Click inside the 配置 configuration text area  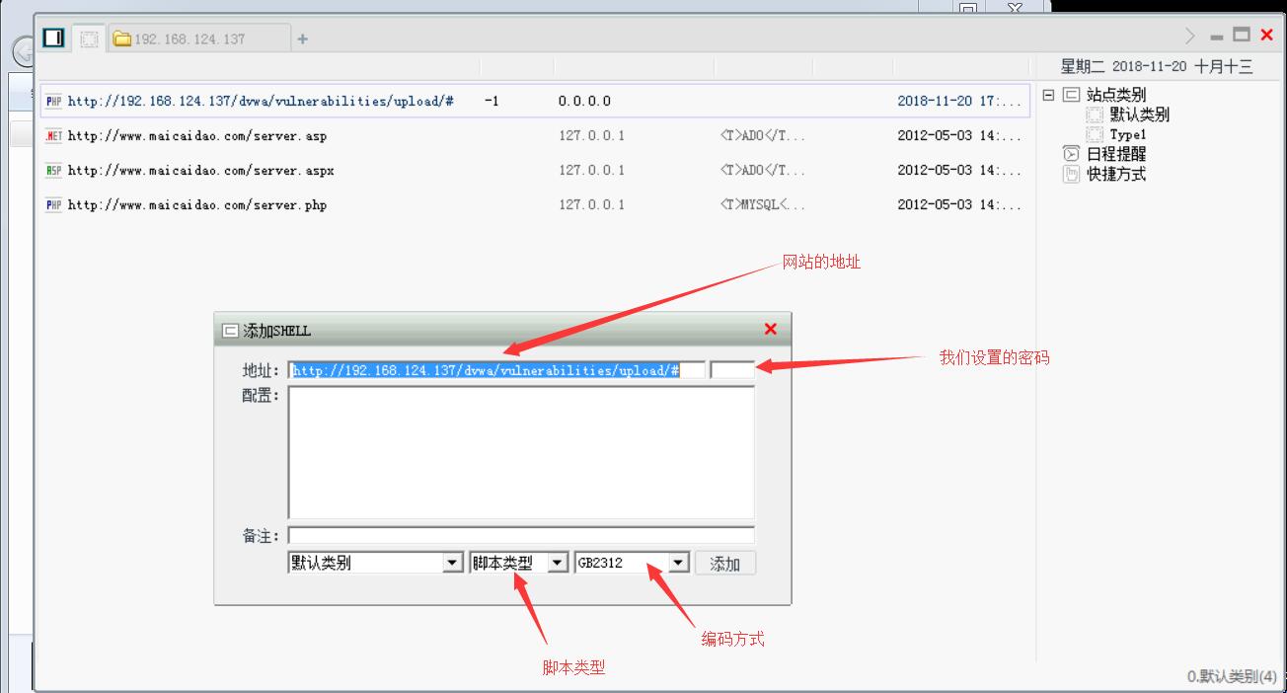point(521,452)
